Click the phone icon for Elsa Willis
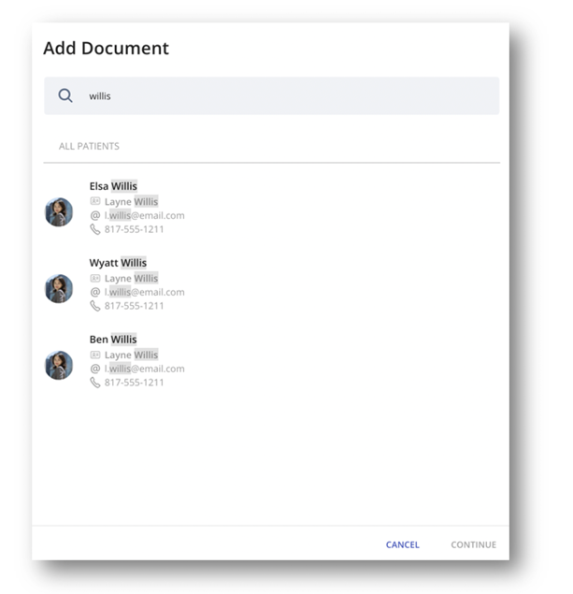The width and height of the screenshot is (573, 594). (x=95, y=229)
